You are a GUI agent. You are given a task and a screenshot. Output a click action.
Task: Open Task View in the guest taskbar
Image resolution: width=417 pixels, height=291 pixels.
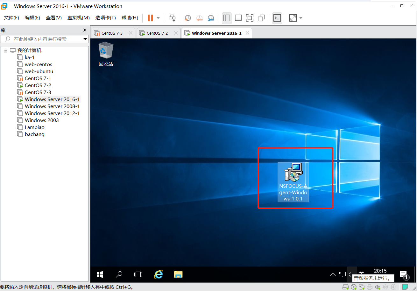click(x=138, y=274)
